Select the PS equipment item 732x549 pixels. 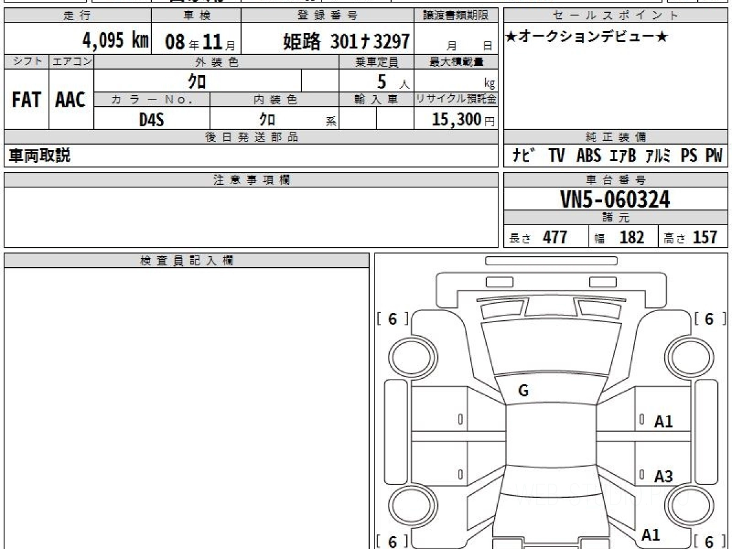coord(689,156)
